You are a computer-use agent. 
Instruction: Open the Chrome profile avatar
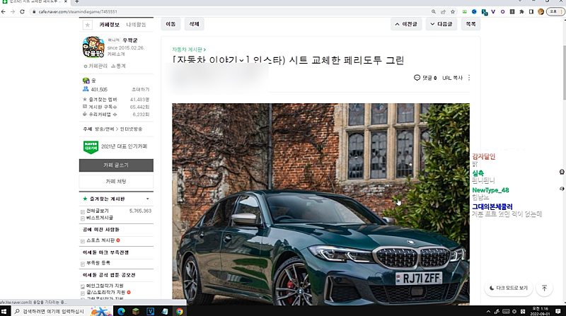coord(541,11)
